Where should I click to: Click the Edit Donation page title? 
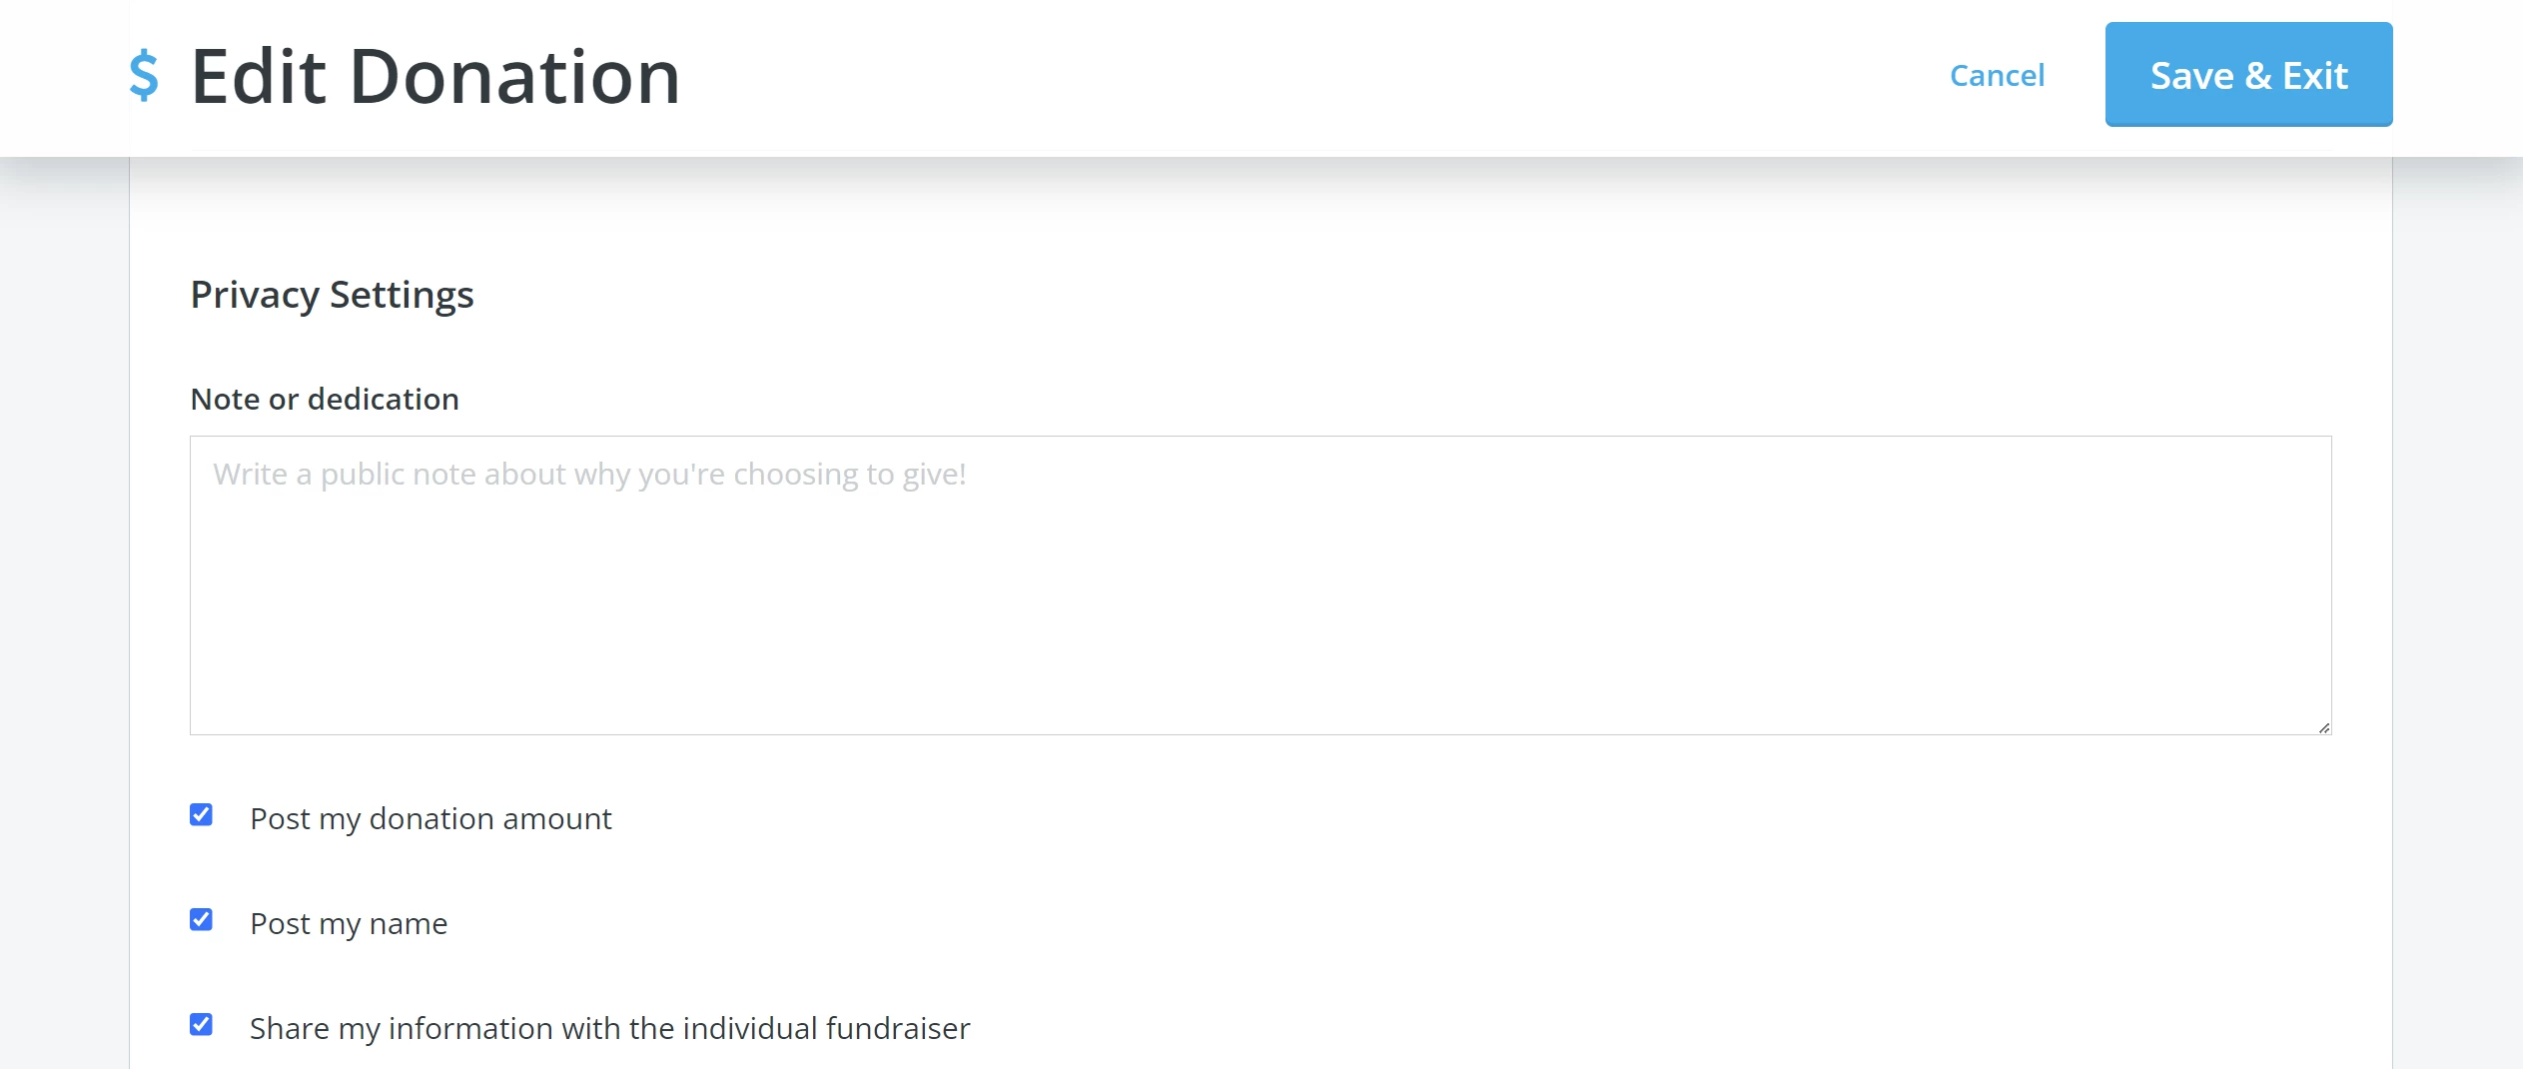(435, 77)
